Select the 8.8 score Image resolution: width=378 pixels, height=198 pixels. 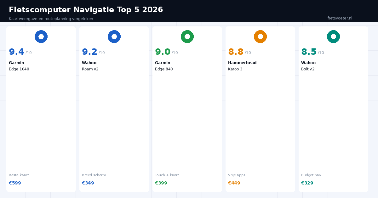click(236, 52)
